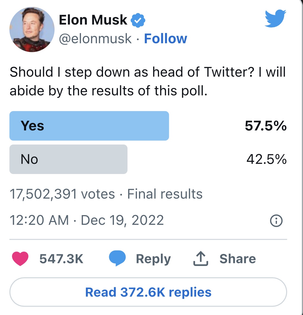Like the tweet with the heart icon
303x315 pixels.
20,259
